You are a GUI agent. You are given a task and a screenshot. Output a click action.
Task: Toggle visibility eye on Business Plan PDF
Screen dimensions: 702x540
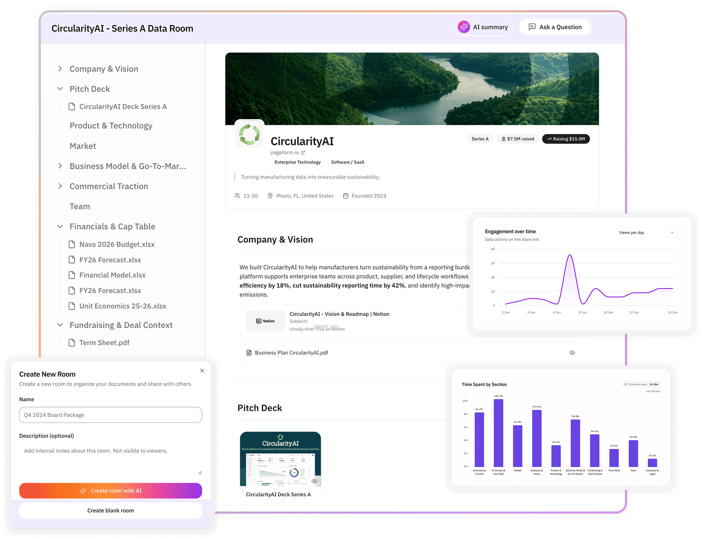pos(572,353)
